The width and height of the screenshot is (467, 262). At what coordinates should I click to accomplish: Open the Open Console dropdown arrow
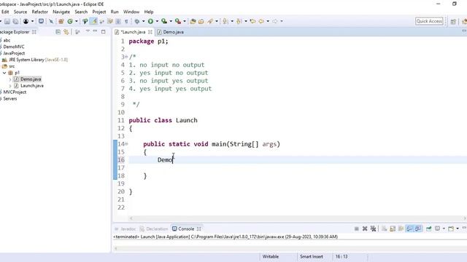coord(458,229)
